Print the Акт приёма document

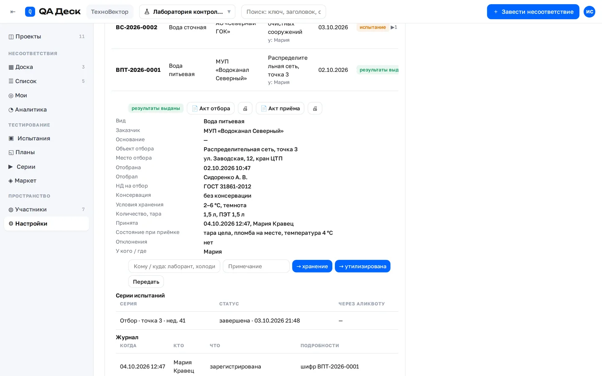pyautogui.click(x=315, y=109)
